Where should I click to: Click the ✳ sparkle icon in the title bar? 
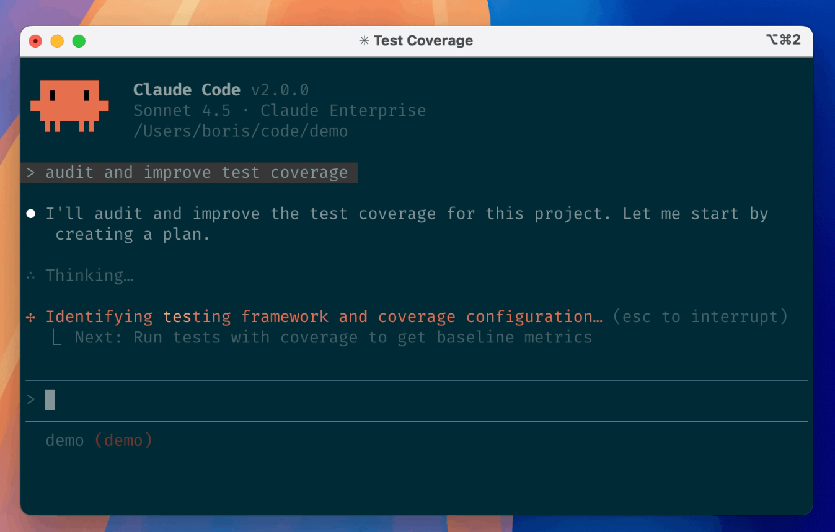tap(363, 40)
